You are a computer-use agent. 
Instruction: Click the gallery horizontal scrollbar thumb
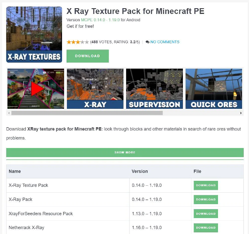click(x=87, y=113)
